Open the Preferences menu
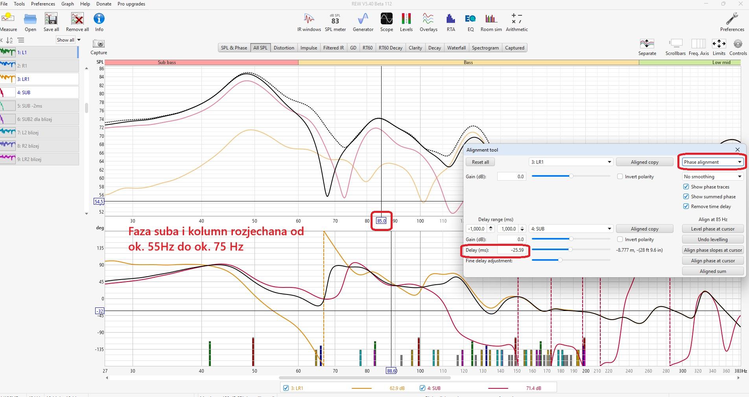The width and height of the screenshot is (749, 397). [x=43, y=4]
